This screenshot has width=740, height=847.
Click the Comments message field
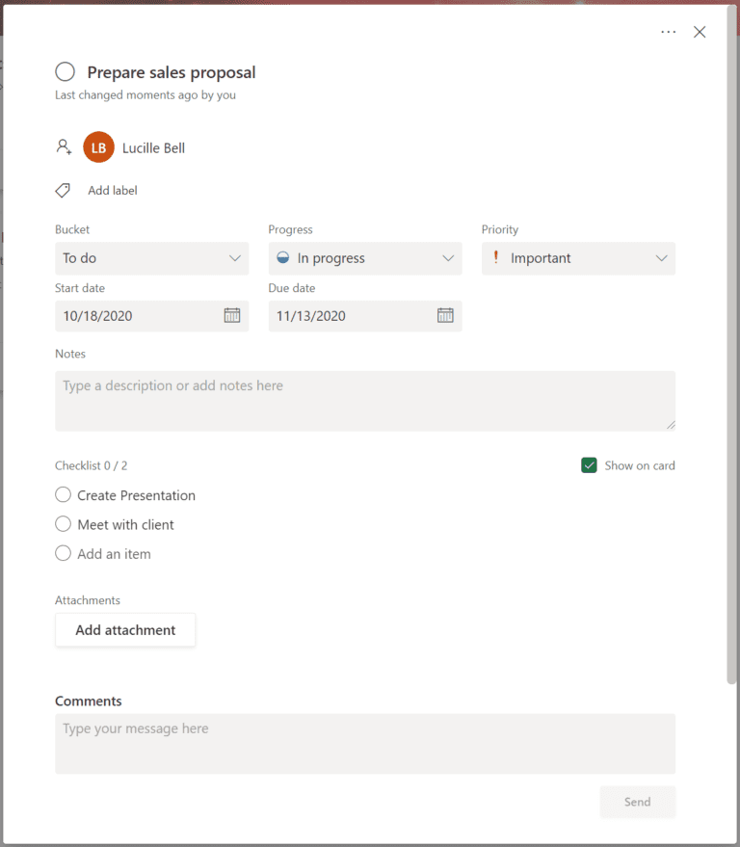[365, 743]
